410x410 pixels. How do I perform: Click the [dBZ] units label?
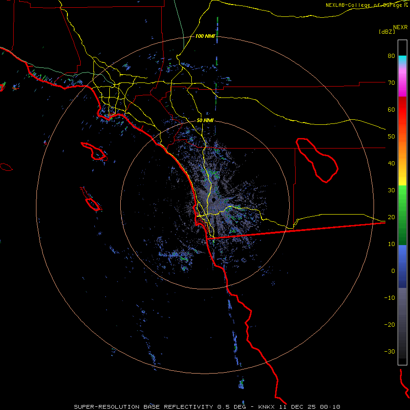click(x=387, y=31)
